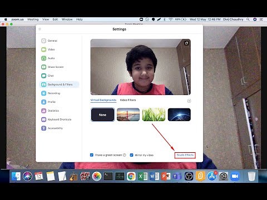Open the Recording settings section
Image resolution: width=267 pixels, height=200 pixels.
coord(51,93)
